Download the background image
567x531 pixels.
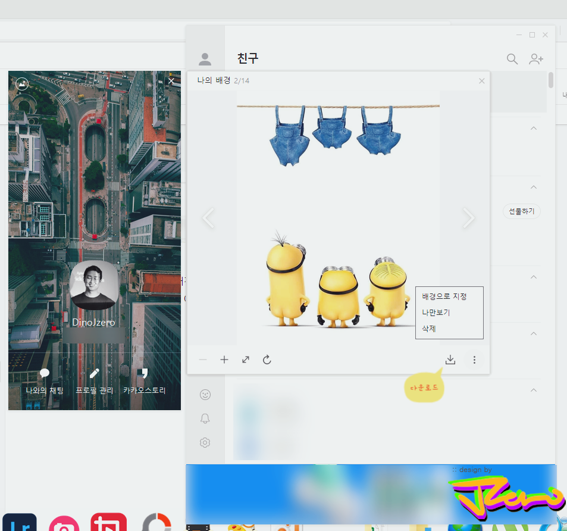tap(450, 360)
